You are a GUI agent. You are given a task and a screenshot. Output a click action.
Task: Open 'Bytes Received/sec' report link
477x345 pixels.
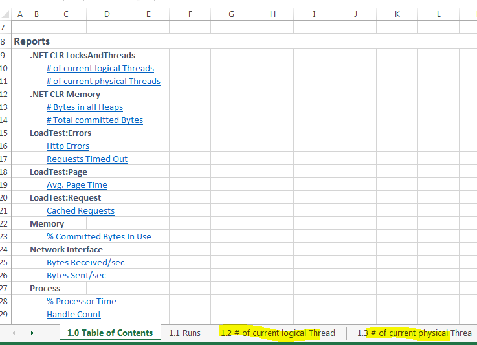click(x=85, y=262)
